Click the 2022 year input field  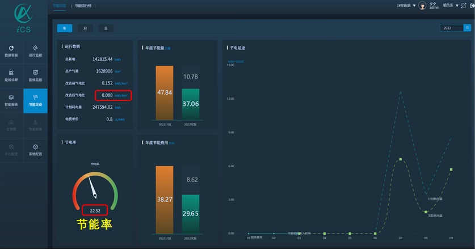click(451, 28)
